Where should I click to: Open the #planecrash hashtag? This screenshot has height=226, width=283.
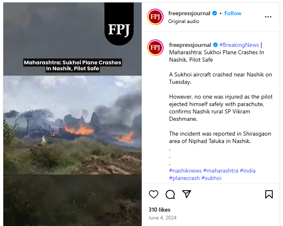(184, 178)
